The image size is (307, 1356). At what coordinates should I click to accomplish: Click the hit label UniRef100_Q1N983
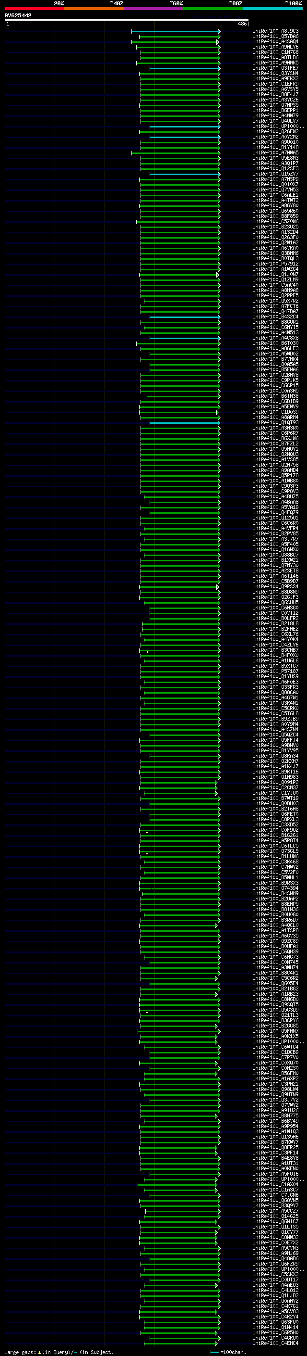point(275,777)
